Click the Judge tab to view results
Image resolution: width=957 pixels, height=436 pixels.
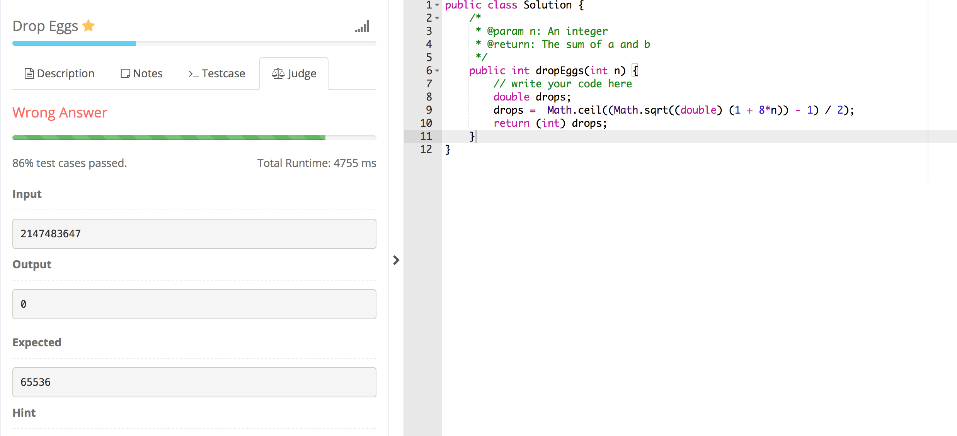(x=294, y=73)
